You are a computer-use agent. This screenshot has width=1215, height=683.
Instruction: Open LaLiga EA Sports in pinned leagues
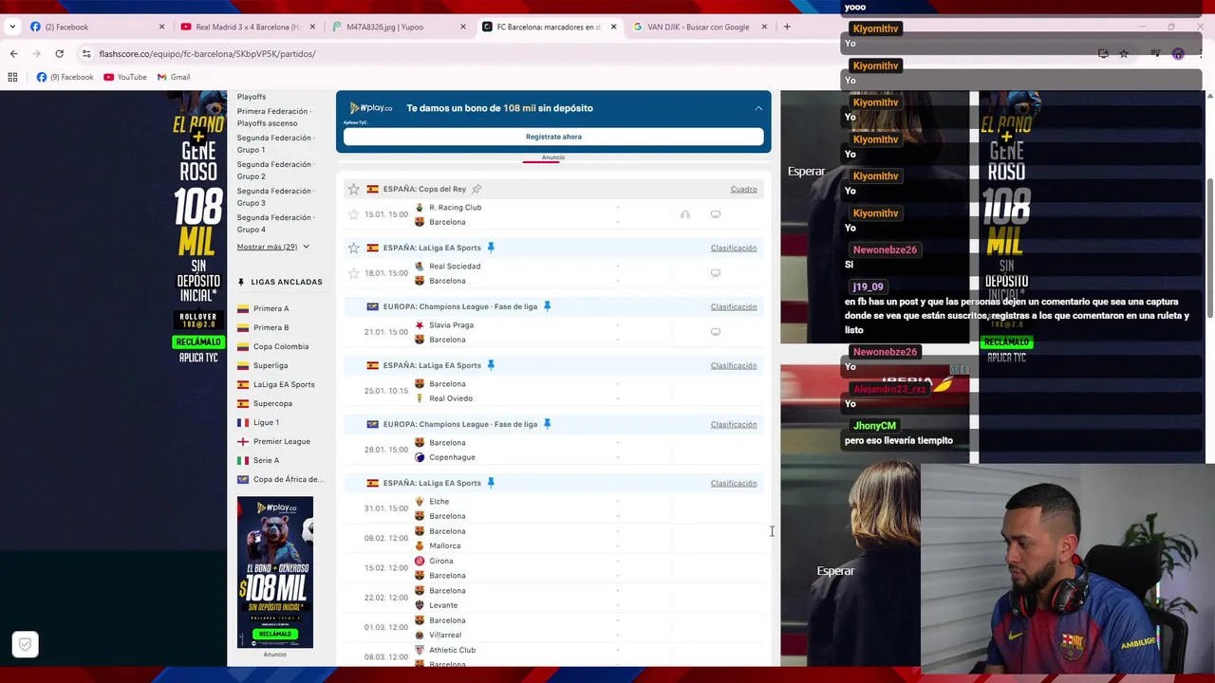(x=283, y=384)
